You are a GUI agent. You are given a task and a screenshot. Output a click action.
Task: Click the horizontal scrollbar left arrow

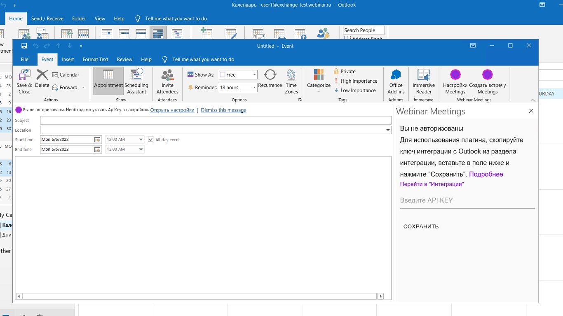(x=19, y=296)
